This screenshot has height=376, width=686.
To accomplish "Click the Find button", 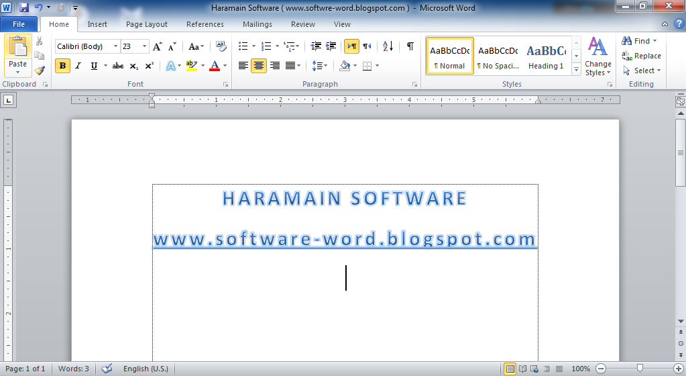I will coord(639,41).
